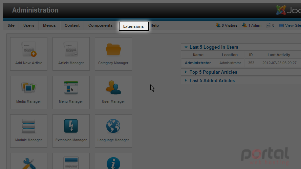Open the Module Manager icon
Image resolution: width=301 pixels, height=169 pixels.
click(28, 126)
